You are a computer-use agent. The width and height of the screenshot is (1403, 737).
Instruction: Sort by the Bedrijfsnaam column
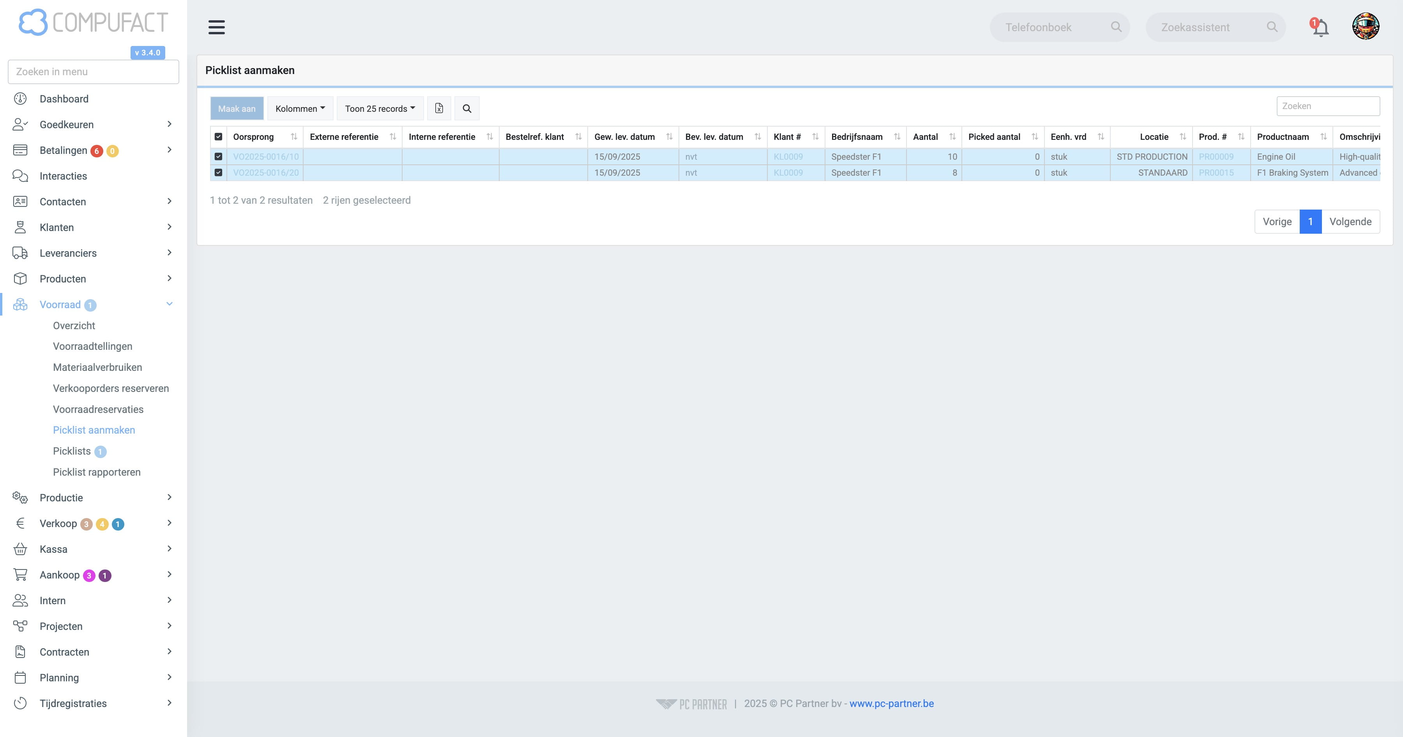coord(866,137)
